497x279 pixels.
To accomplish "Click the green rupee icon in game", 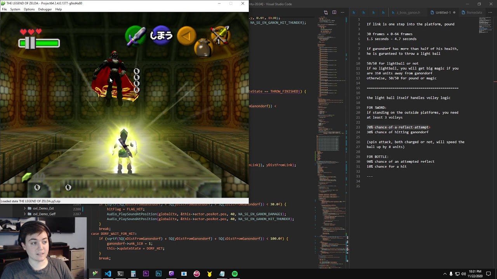I will tap(26, 177).
